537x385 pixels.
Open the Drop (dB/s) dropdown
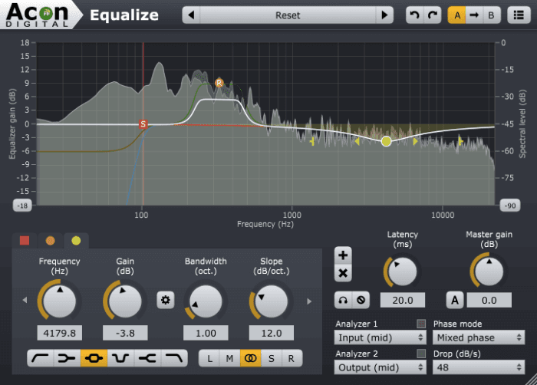[479, 367]
